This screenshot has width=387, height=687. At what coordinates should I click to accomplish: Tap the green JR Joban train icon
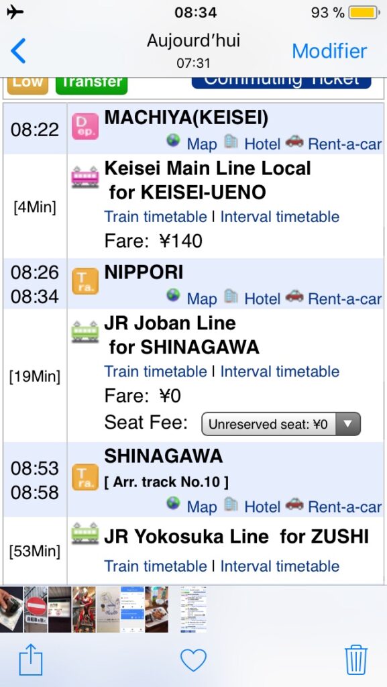click(x=85, y=331)
